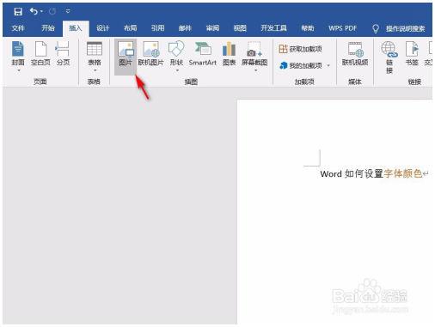Click 我的加载项 my add-ins button

[x=304, y=65]
